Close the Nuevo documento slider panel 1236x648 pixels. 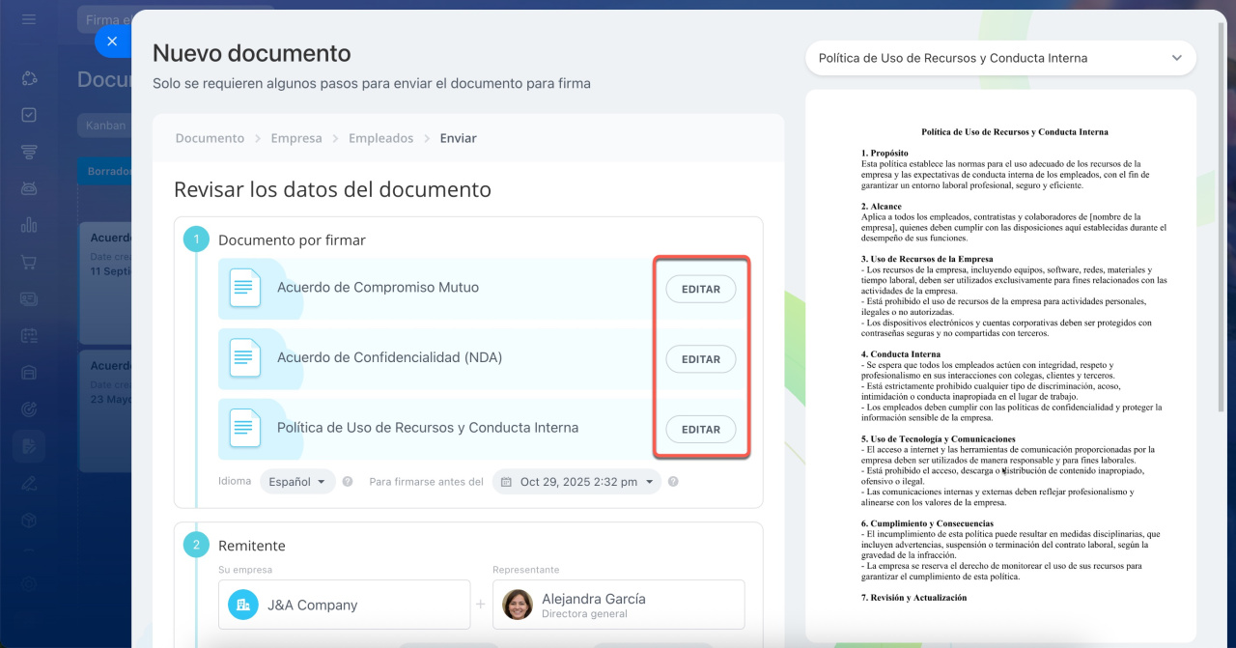112,42
